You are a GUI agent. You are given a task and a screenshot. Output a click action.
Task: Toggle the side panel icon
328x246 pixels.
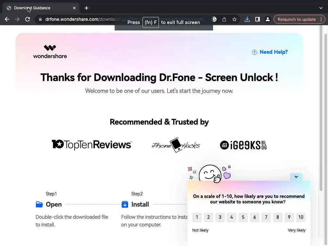257,19
